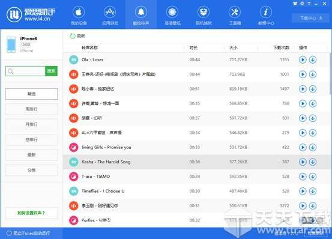Open the Toolbox tab
The image size is (332, 239).
click(x=235, y=16)
